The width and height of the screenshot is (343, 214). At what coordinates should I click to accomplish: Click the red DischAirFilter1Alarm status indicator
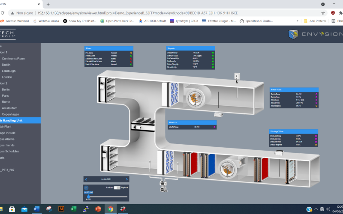coord(131,58)
